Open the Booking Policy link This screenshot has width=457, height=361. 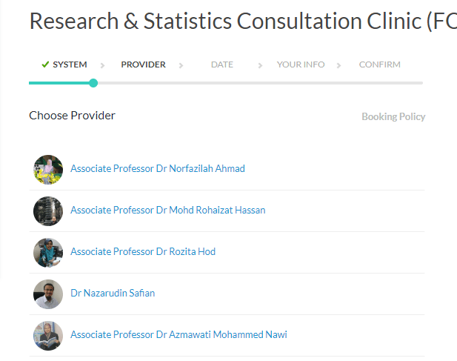click(393, 116)
